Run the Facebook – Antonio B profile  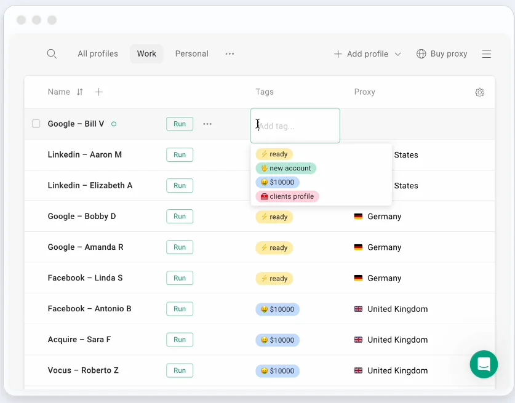point(180,309)
